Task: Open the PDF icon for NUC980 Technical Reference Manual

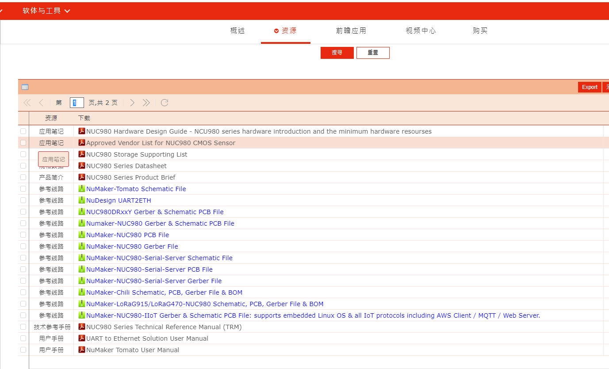Action: 82,327
